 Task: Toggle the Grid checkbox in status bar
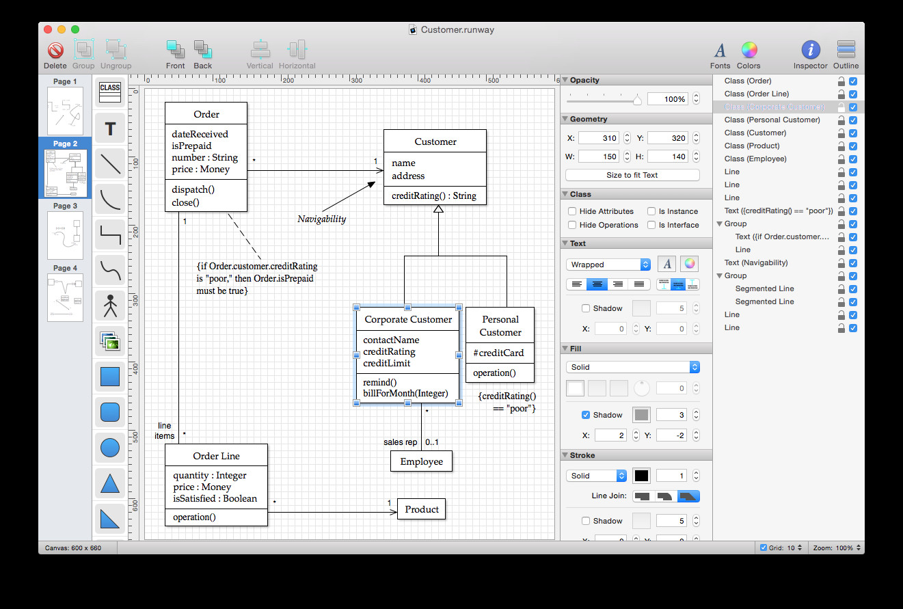tap(763, 547)
